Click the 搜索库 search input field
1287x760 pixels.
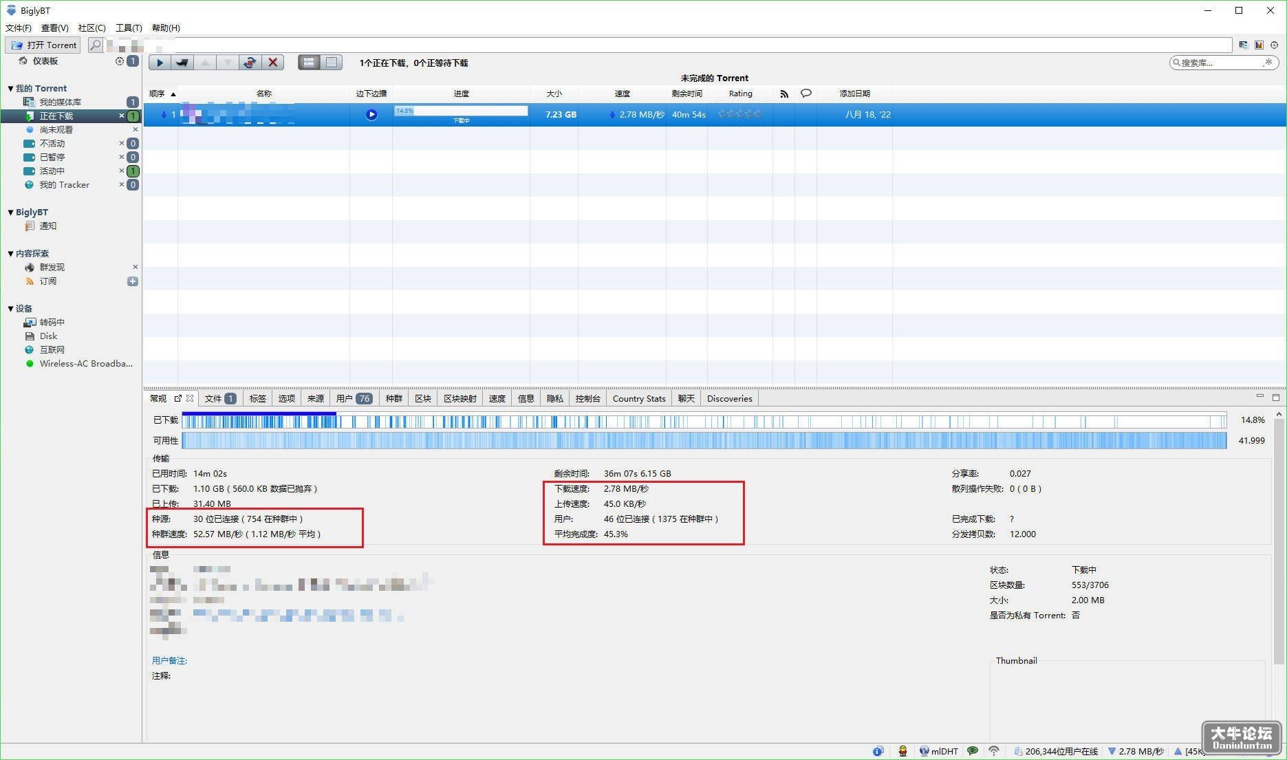(x=1224, y=63)
